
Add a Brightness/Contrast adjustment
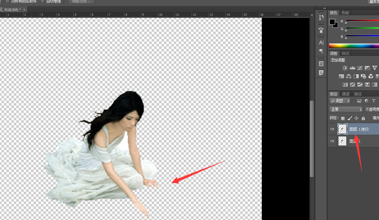[345, 68]
